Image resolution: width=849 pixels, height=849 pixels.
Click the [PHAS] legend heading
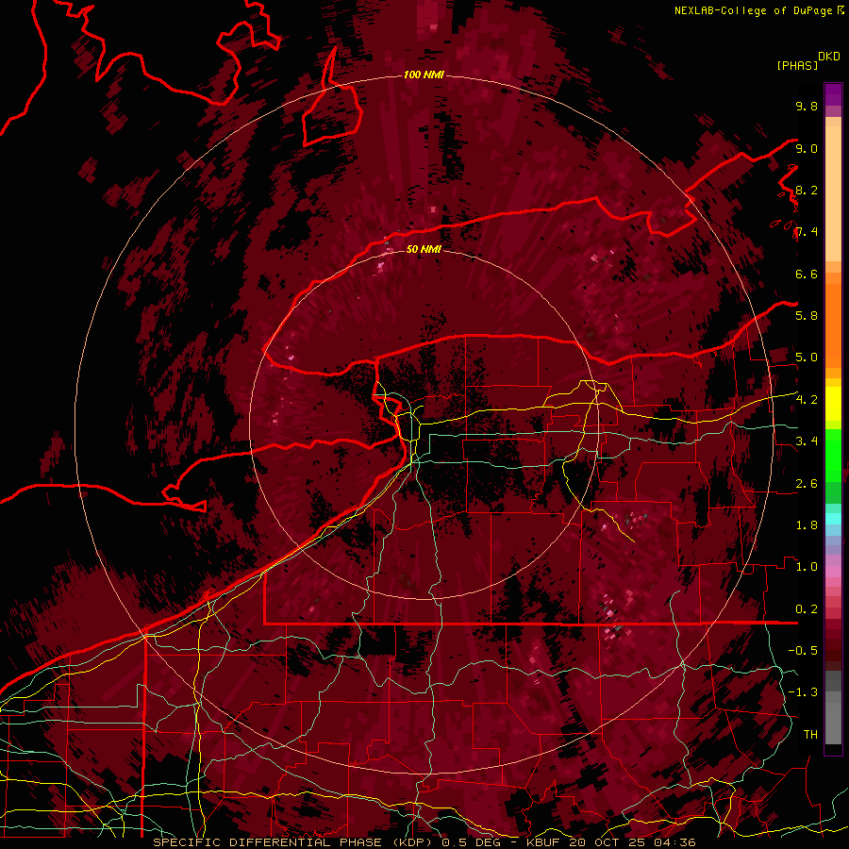pyautogui.click(x=797, y=65)
